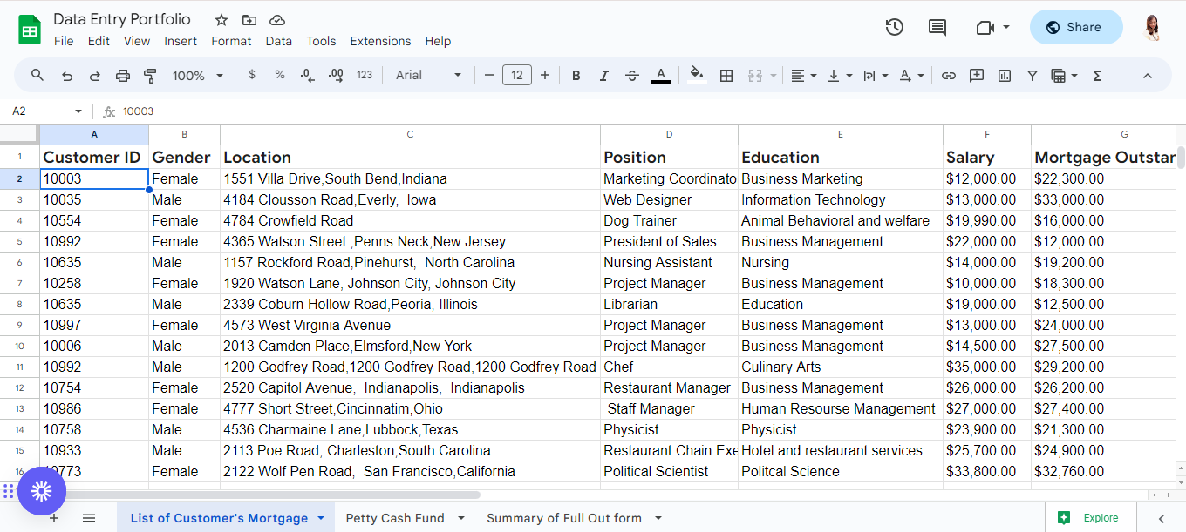This screenshot has width=1186, height=532.
Task: Toggle italic formatting
Action: (x=603, y=76)
